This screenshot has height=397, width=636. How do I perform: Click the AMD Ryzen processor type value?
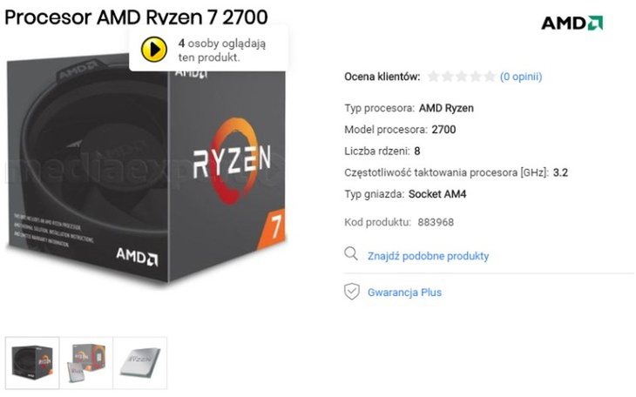click(446, 108)
